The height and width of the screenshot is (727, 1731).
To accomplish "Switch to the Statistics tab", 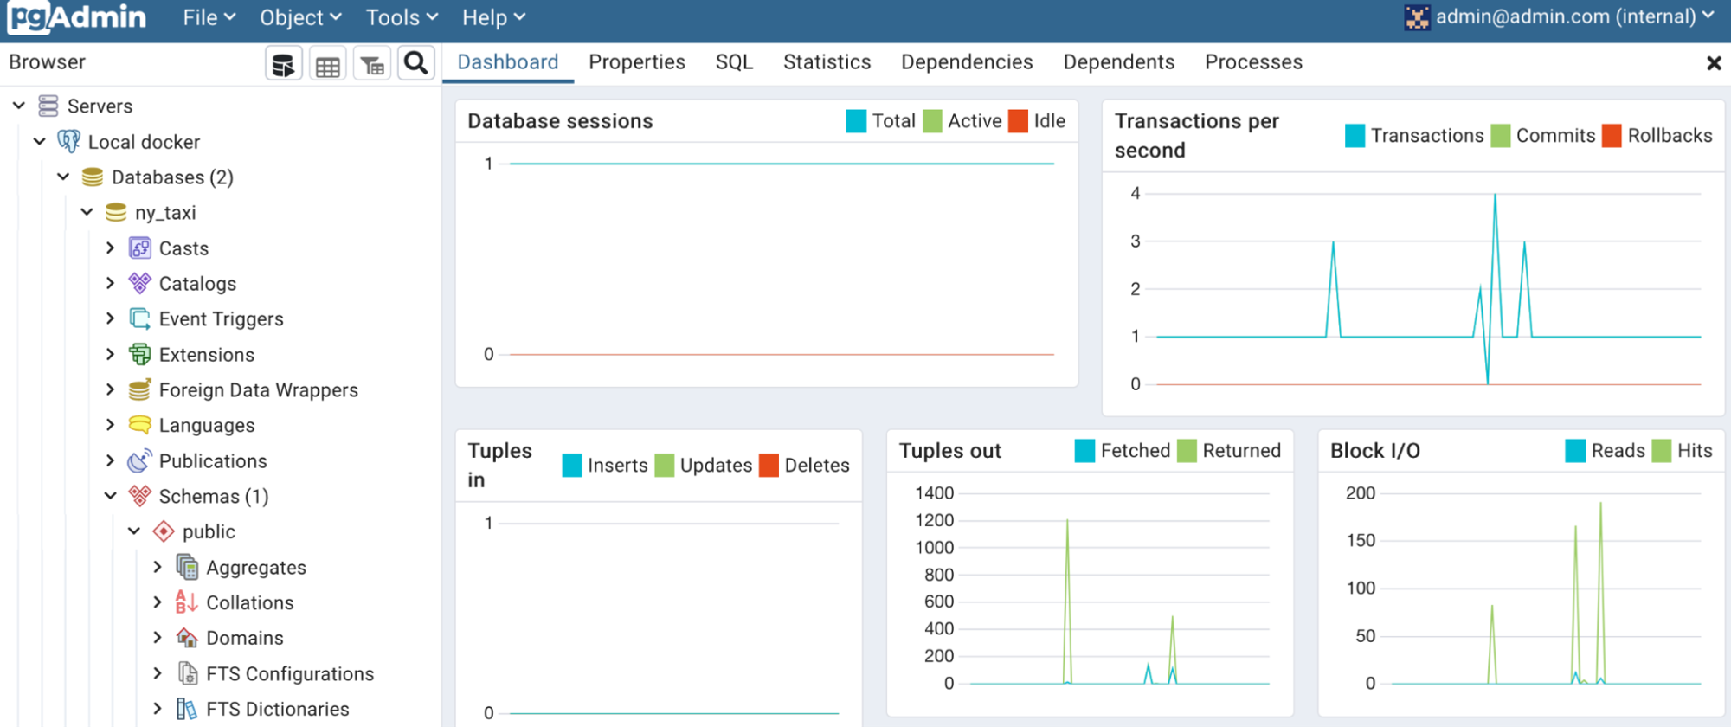I will click(827, 62).
